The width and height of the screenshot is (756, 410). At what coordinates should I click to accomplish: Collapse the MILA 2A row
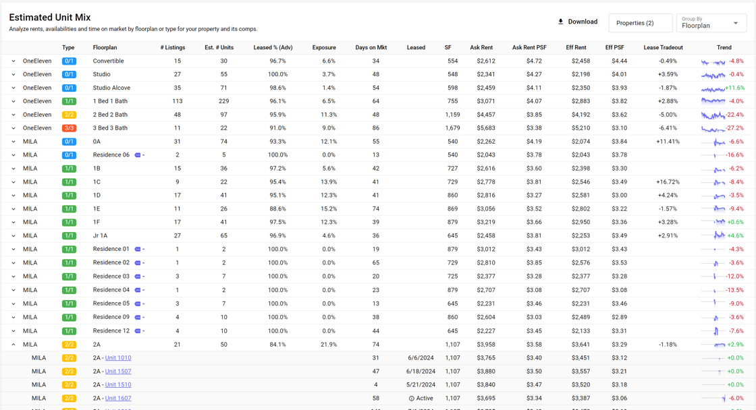[x=13, y=345]
